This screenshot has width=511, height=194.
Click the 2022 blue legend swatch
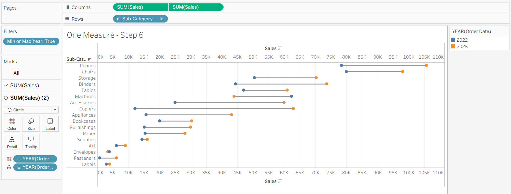point(453,40)
